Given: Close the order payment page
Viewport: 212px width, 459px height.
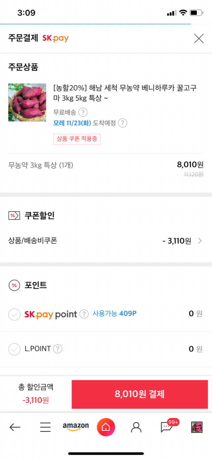Looking at the screenshot, I should pyautogui.click(x=199, y=38).
